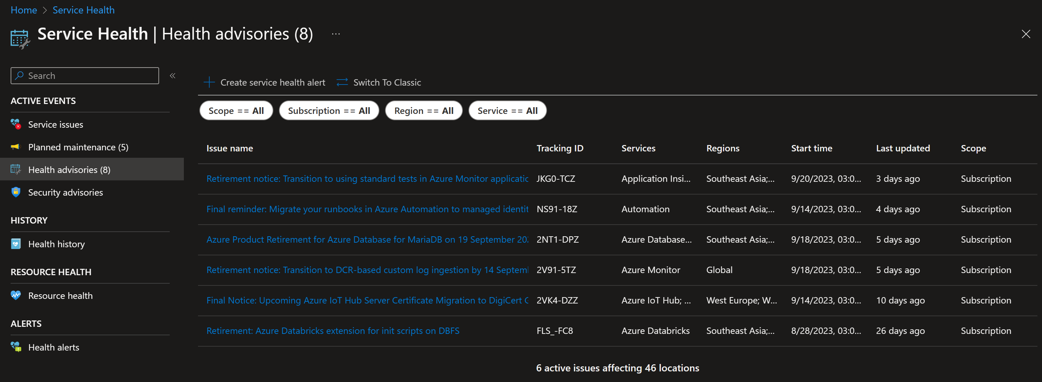The image size is (1042, 382).
Task: Sort by Services column header
Action: [x=638, y=148]
